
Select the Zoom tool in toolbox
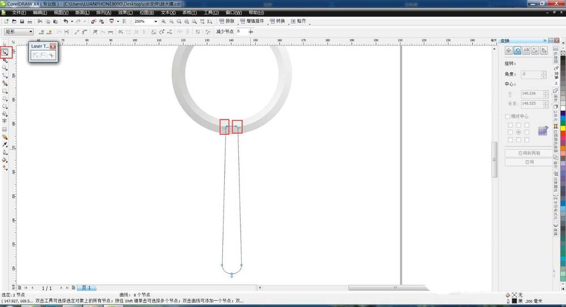pyautogui.click(x=5, y=68)
